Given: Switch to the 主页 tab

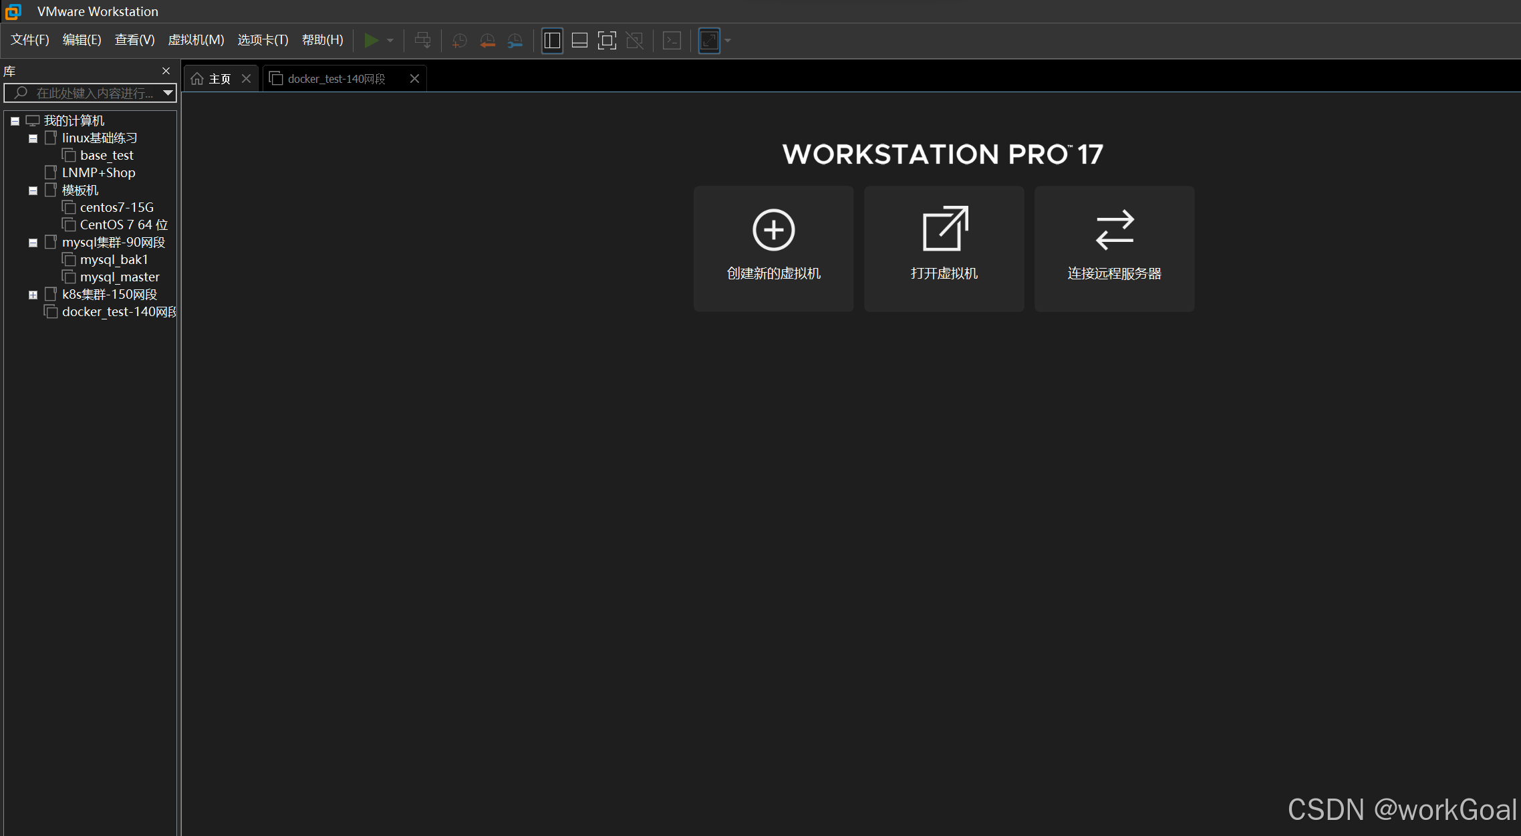Looking at the screenshot, I should tap(220, 79).
